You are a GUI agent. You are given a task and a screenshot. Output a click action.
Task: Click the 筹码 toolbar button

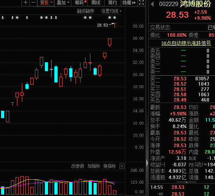tap(79, 2)
